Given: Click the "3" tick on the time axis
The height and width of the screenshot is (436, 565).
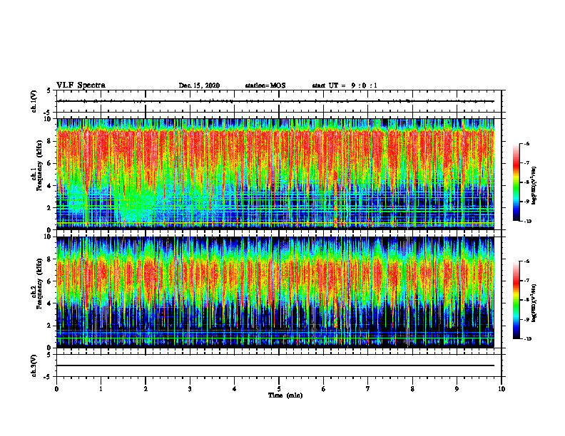Looking at the screenshot, I should click(190, 389).
